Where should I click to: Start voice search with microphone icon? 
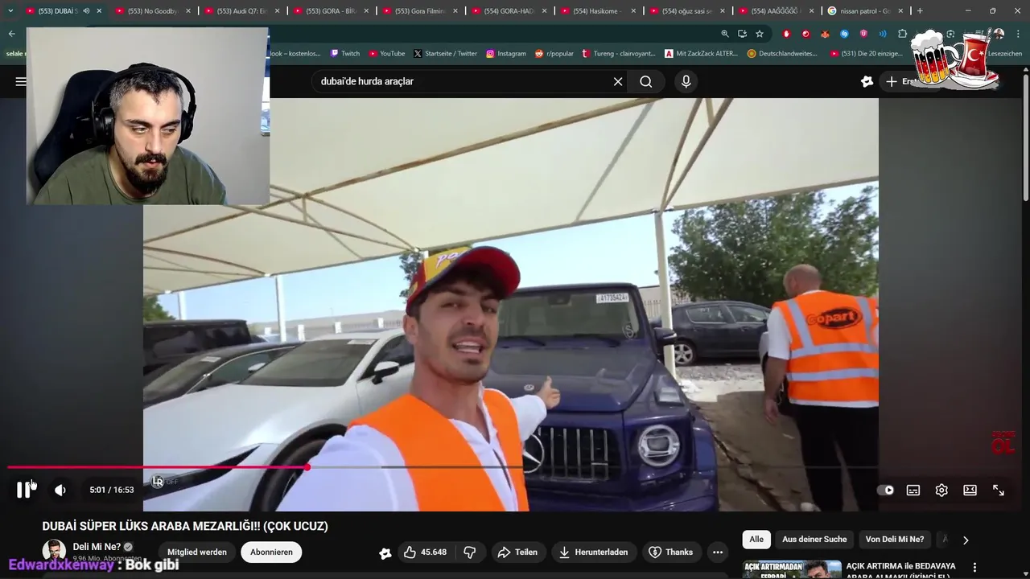pos(686,81)
